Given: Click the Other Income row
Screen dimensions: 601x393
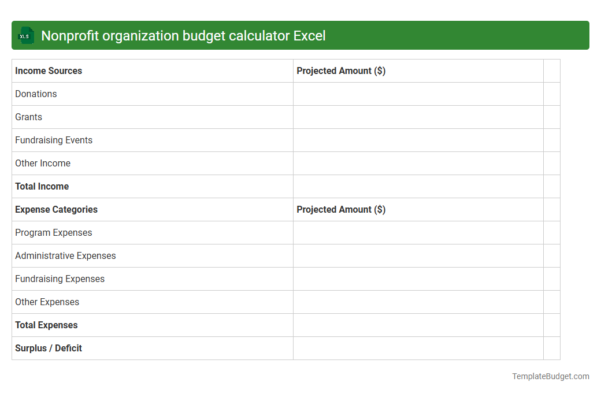Looking at the screenshot, I should tap(43, 163).
